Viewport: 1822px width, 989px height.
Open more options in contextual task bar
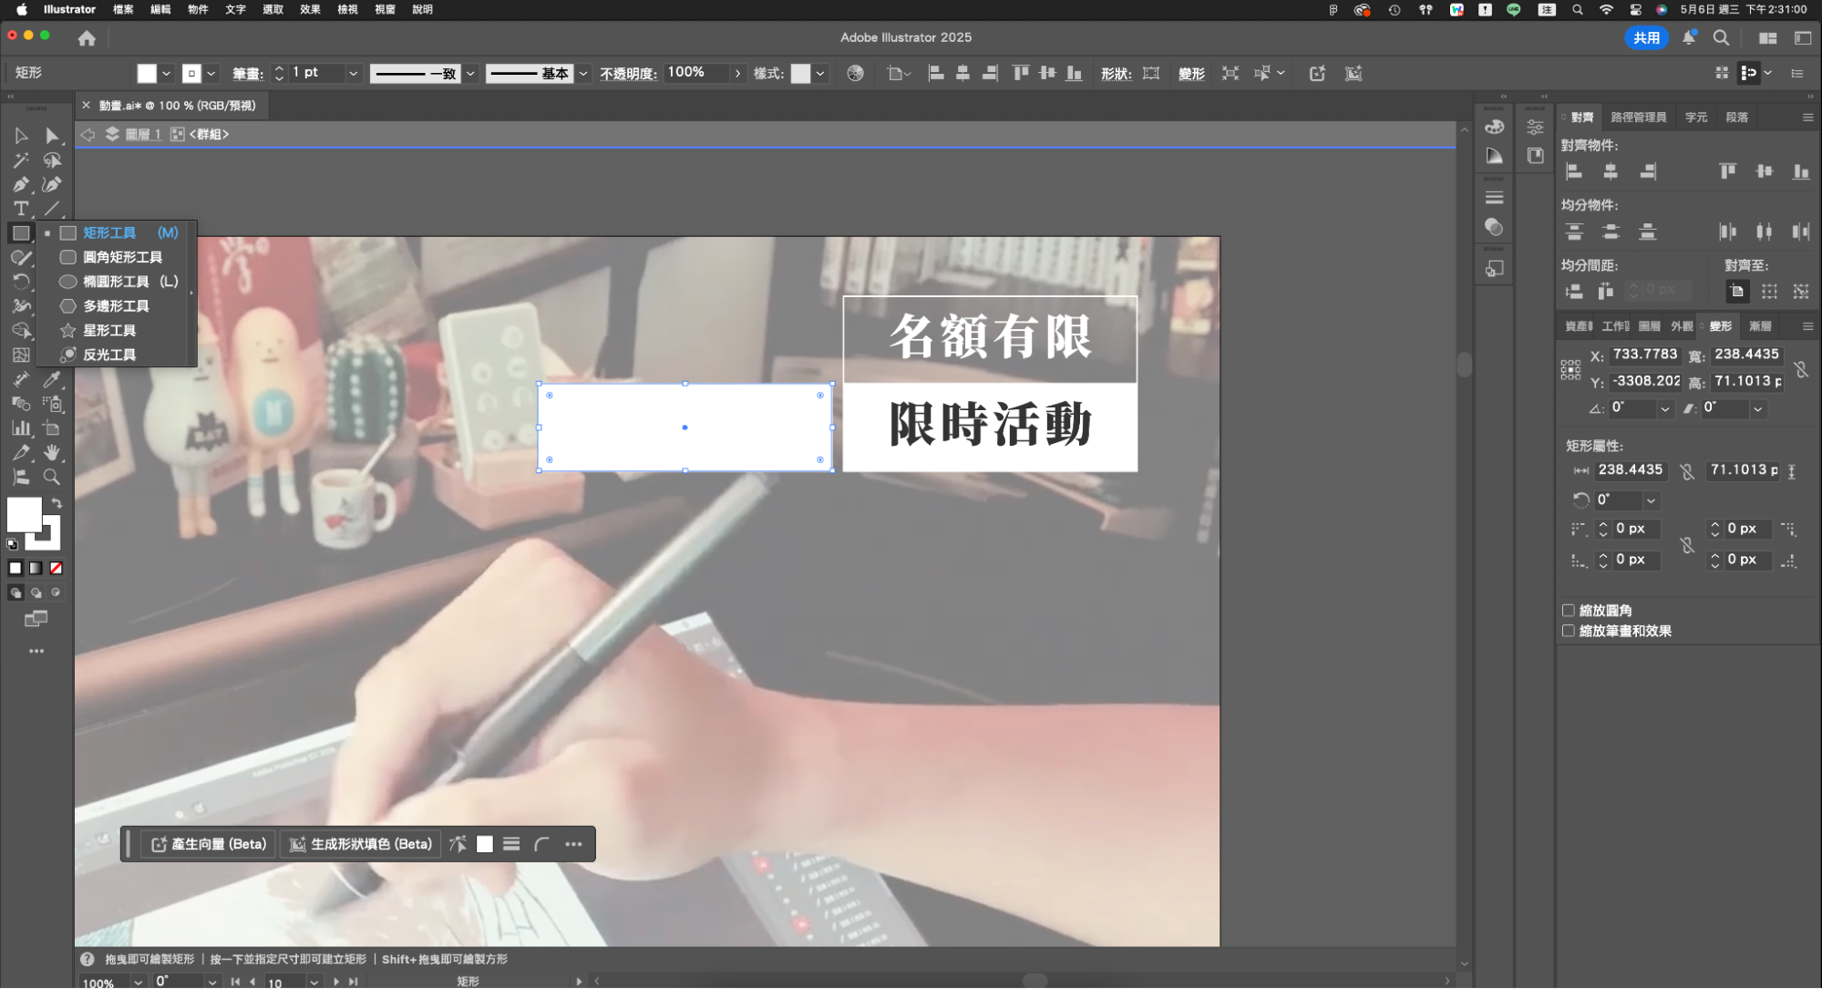coord(573,844)
